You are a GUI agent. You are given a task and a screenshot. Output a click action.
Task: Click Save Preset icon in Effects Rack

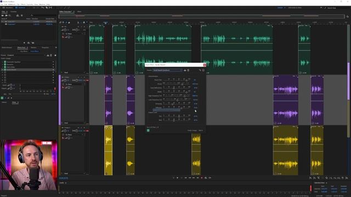(48, 55)
